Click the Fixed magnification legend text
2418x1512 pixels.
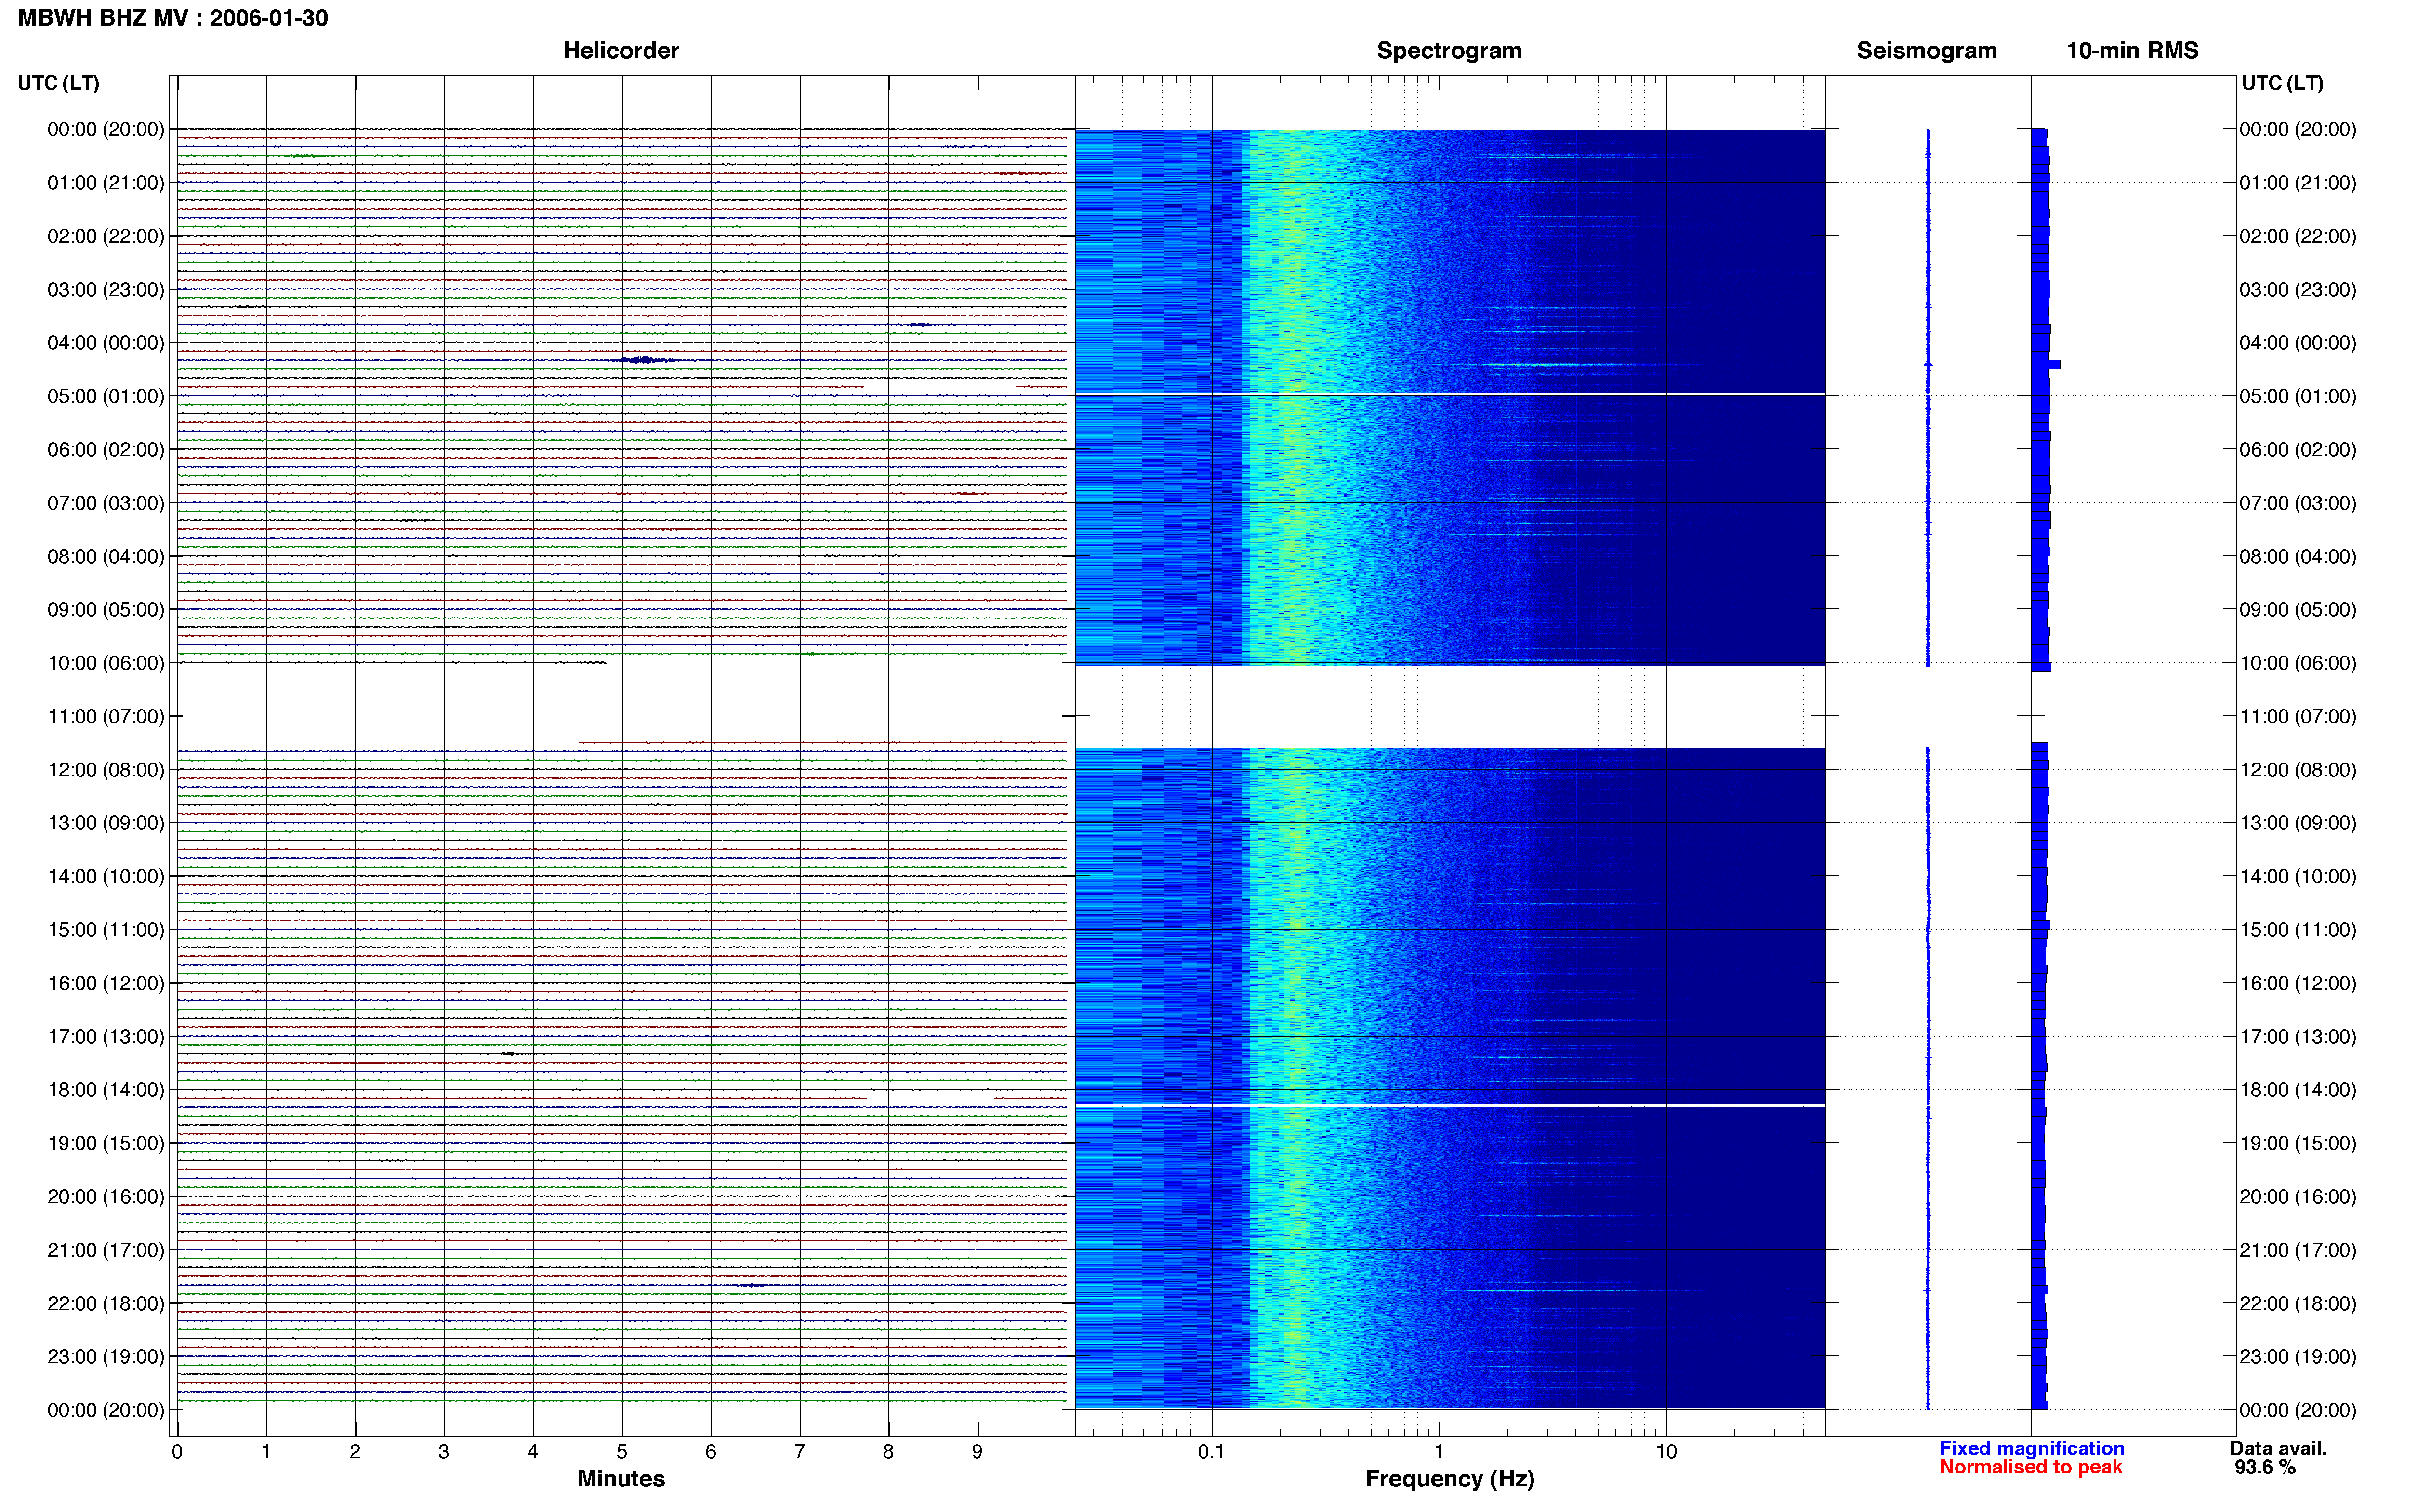coord(2032,1448)
